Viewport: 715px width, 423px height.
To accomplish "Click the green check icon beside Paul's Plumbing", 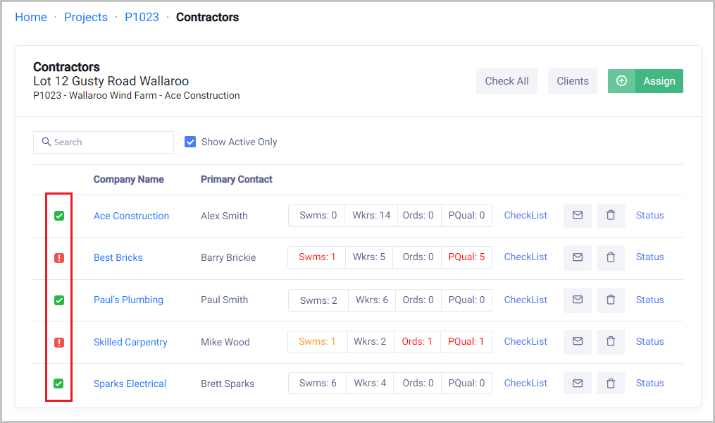I will pos(59,300).
